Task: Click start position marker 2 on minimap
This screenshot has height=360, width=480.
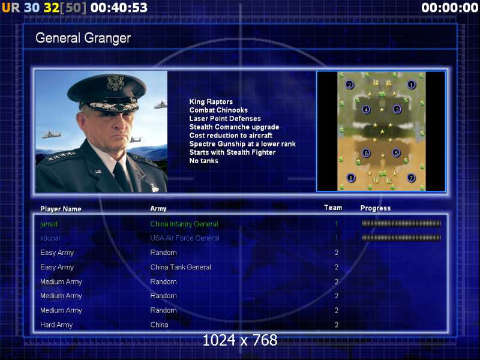Action: point(350,85)
